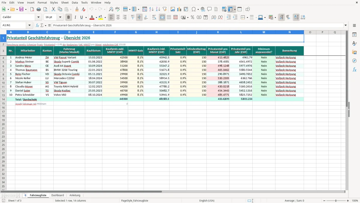Open the sidebar Navigator panel
This screenshot has height=203, width=360.
click(x=354, y=61)
